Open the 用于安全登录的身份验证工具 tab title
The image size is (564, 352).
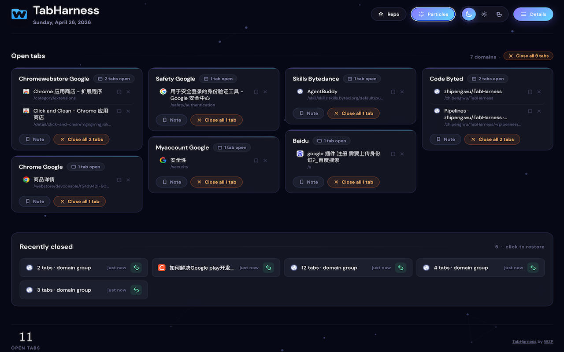click(207, 95)
